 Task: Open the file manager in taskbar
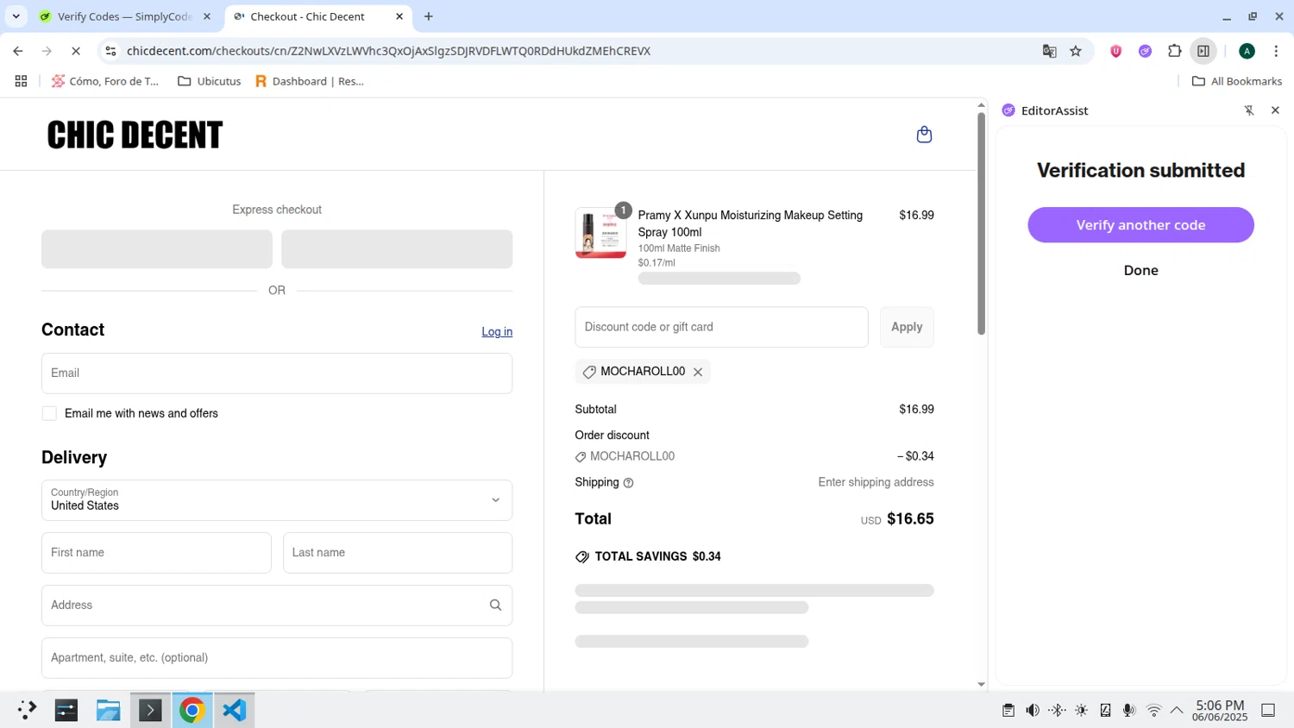coord(108,710)
